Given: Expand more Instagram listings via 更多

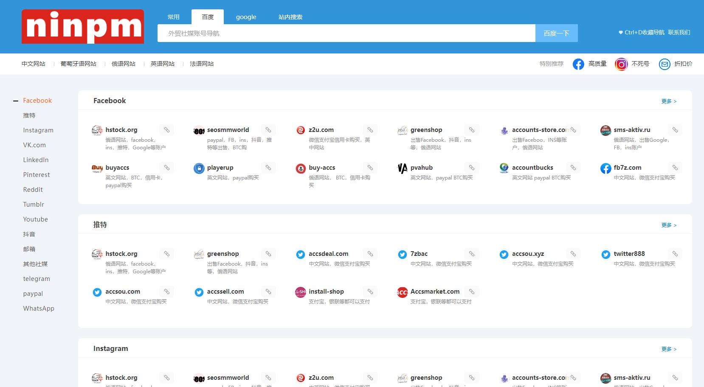Looking at the screenshot, I should [x=668, y=349].
